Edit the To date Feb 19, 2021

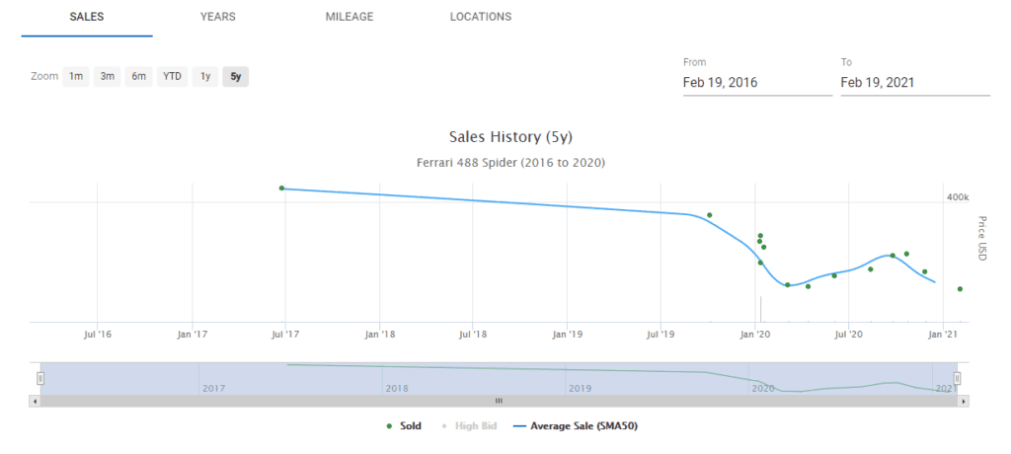(x=915, y=83)
